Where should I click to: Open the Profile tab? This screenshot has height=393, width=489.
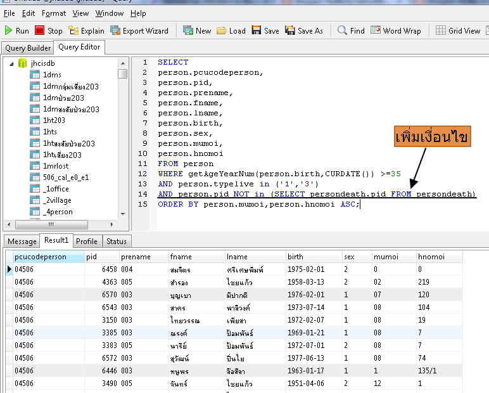pos(87,242)
